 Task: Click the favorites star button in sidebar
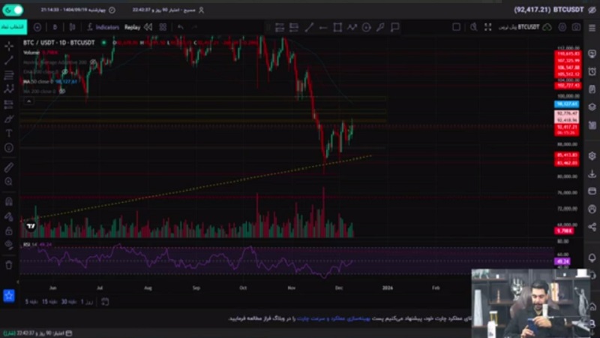point(9,295)
